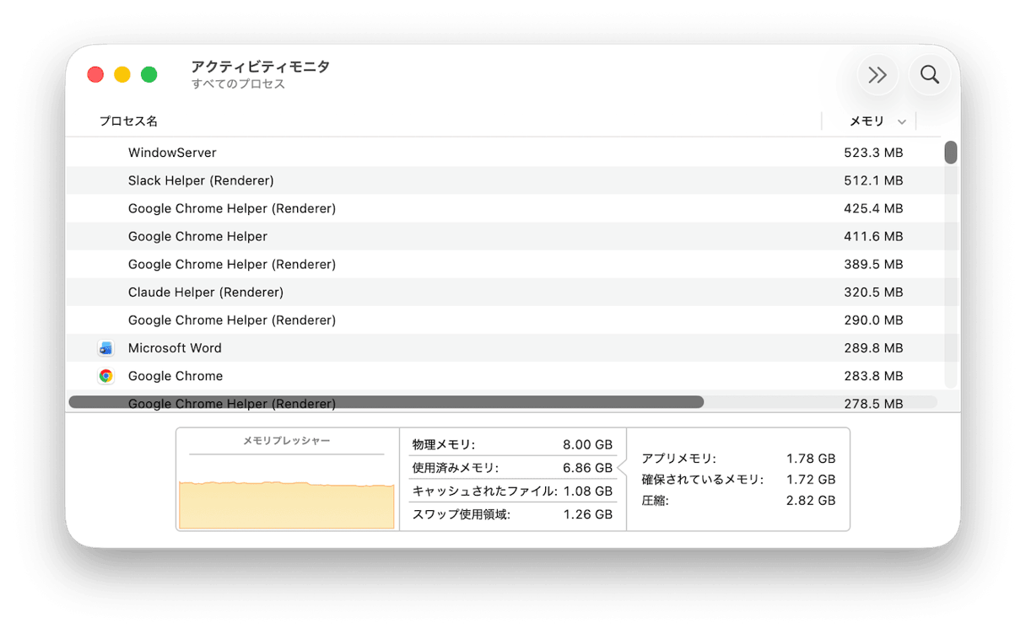Viewport: 1026px width, 634px height.
Task: Click the horizontal scrollbar thumb
Action: 386,402
